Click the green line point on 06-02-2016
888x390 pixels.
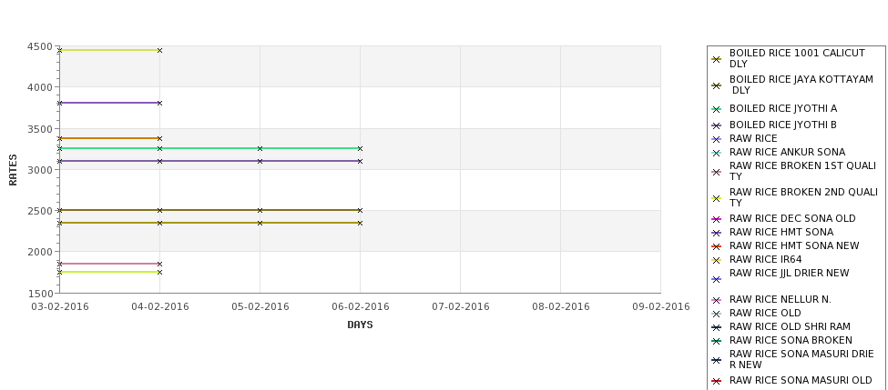pyautogui.click(x=360, y=149)
